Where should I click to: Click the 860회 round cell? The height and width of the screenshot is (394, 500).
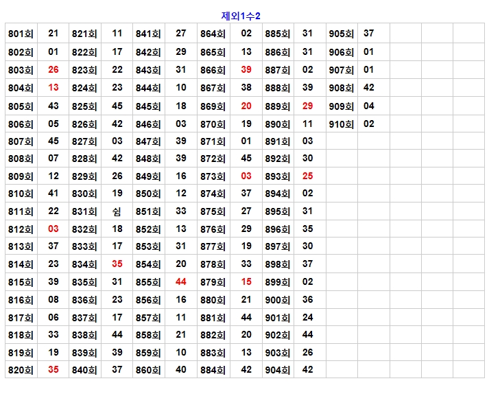point(148,370)
